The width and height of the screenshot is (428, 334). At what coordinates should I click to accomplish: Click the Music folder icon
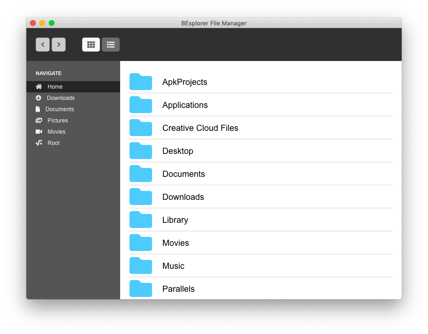click(141, 266)
